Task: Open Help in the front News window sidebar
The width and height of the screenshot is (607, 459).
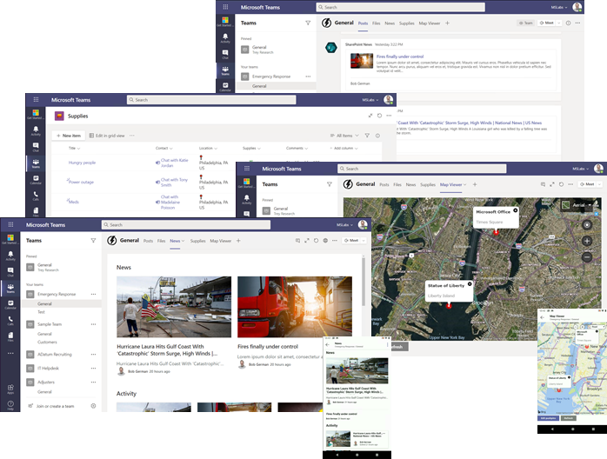Action: [x=10, y=405]
